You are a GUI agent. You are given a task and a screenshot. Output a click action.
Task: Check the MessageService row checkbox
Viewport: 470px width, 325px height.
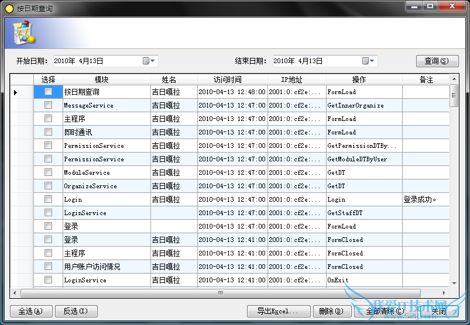[x=48, y=105]
